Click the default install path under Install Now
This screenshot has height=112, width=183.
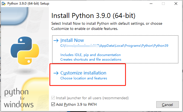pyautogui.click(x=114, y=46)
